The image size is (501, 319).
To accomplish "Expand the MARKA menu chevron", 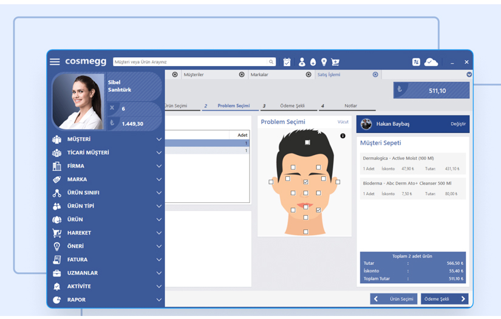I will tap(158, 180).
